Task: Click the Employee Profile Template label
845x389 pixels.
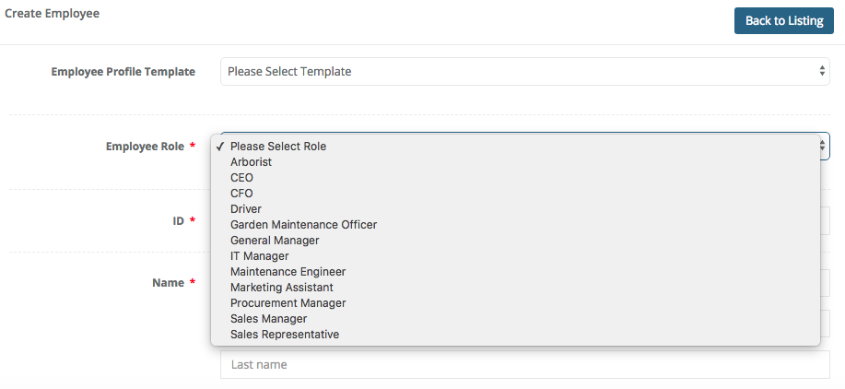Action: (x=123, y=71)
